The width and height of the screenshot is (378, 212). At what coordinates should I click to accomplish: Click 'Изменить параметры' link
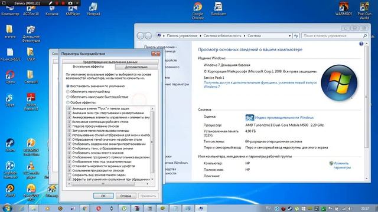click(x=342, y=165)
